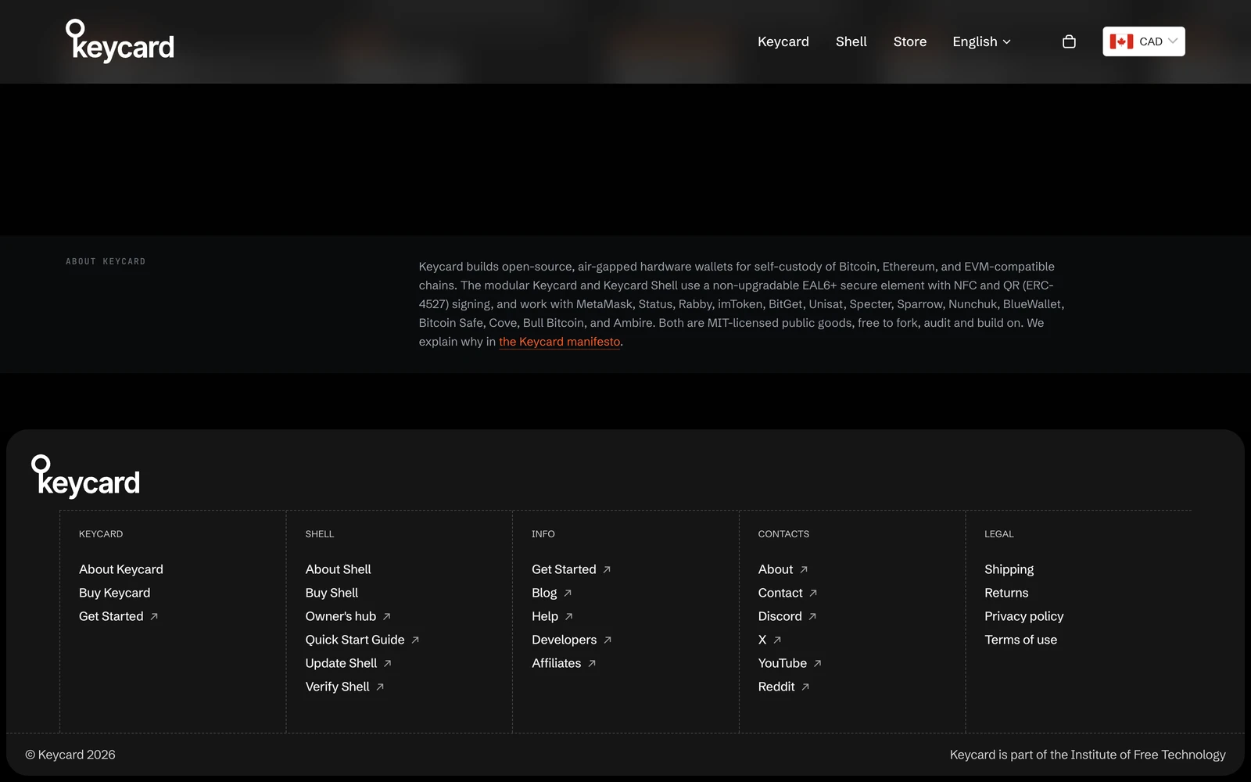The width and height of the screenshot is (1251, 782).
Task: Open the Developers link
Action: [564, 640]
